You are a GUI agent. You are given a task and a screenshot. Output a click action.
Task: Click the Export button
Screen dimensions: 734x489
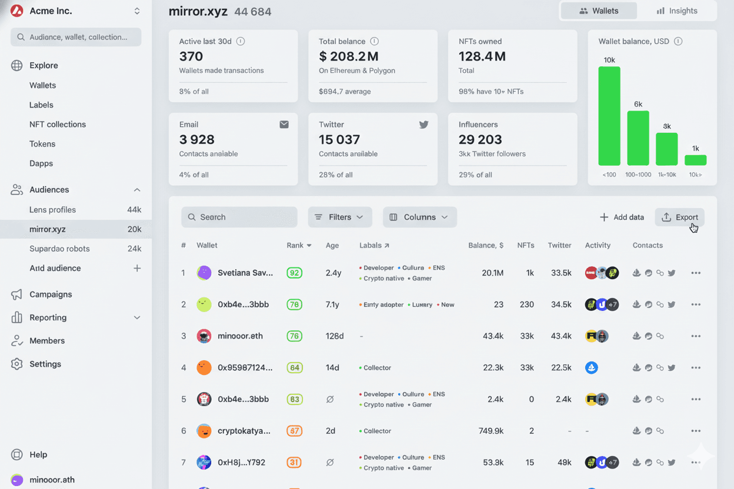(x=679, y=217)
